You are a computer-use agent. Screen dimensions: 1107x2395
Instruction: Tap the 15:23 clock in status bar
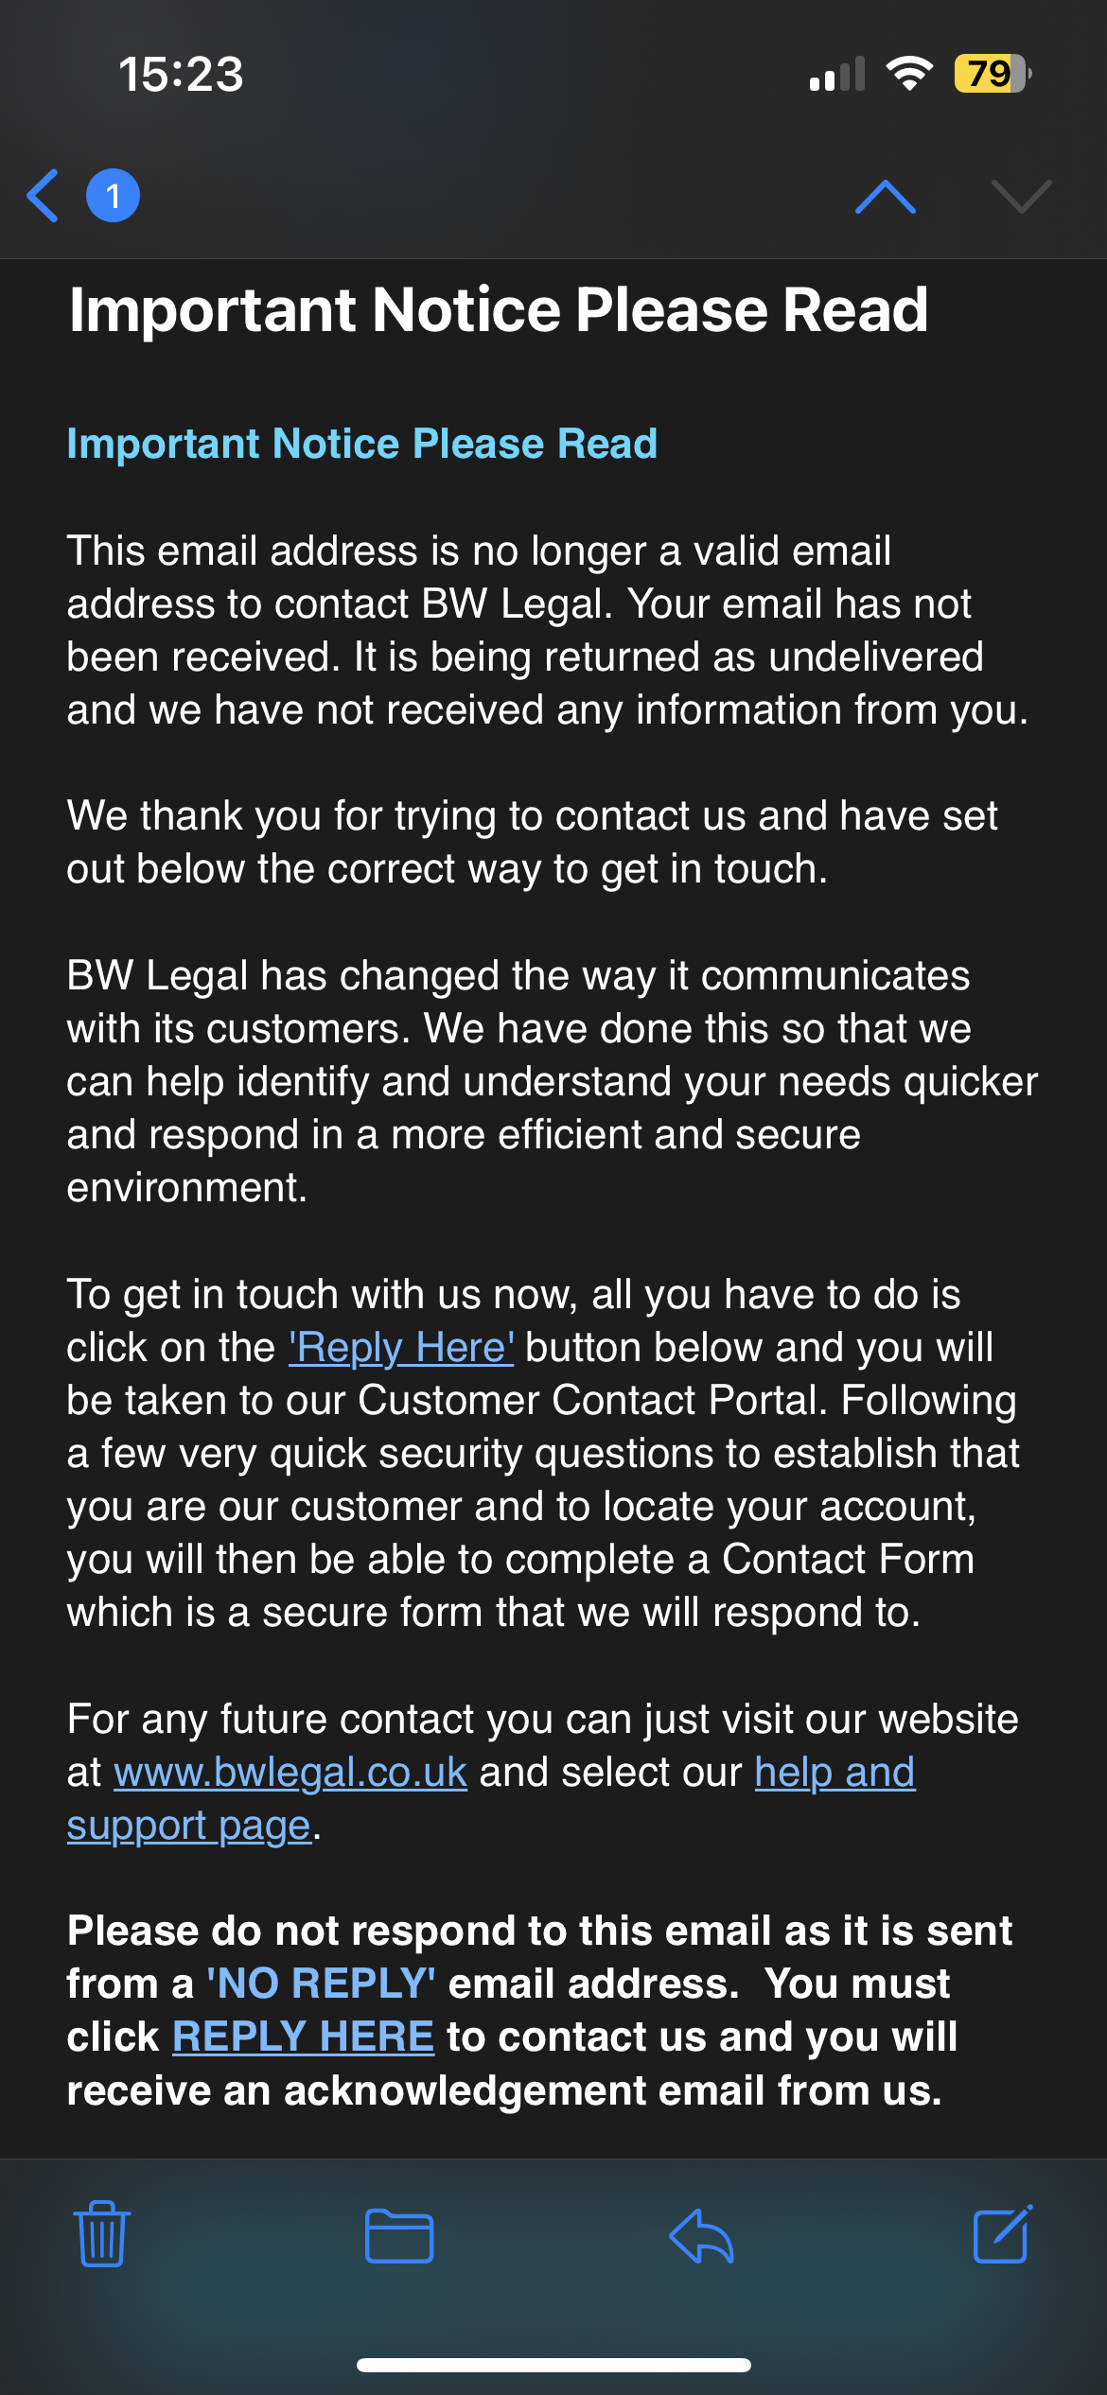181,74
